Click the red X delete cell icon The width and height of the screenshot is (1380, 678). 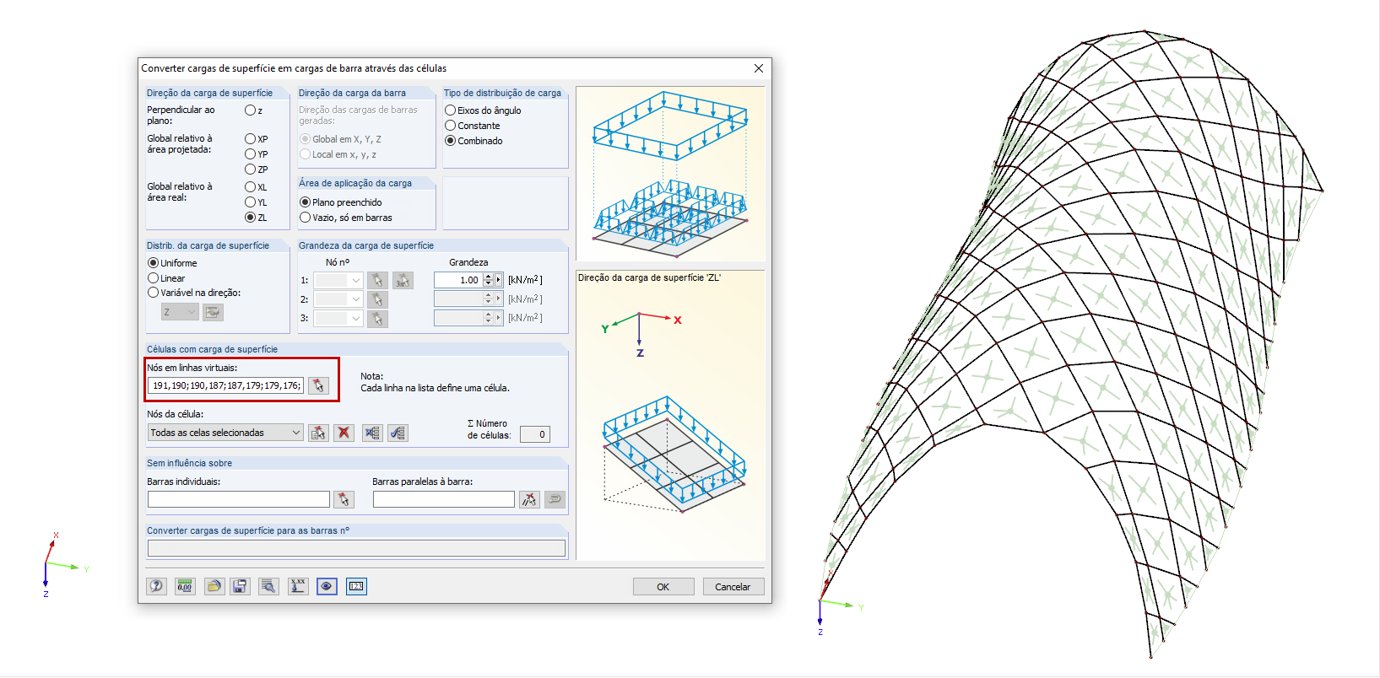pos(344,433)
